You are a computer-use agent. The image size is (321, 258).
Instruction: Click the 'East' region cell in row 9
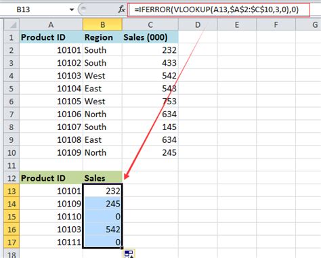click(102, 139)
